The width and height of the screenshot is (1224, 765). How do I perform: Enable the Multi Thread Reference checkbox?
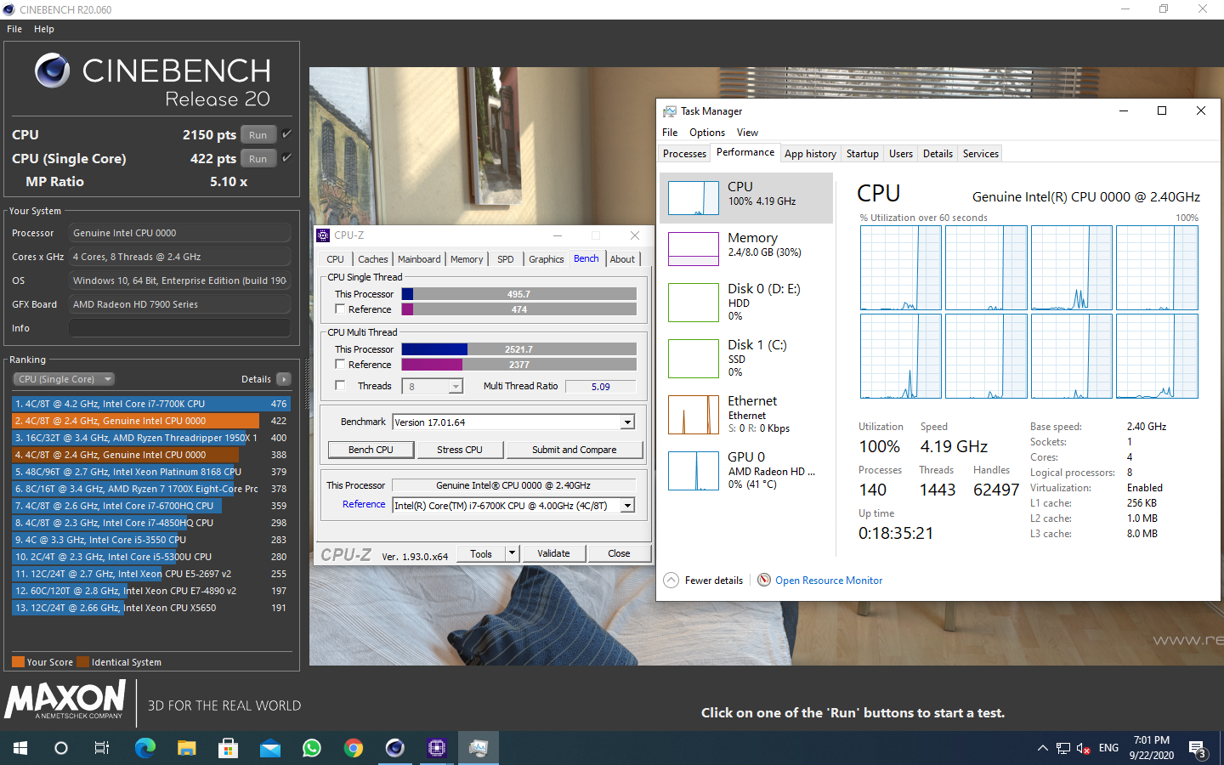click(x=340, y=365)
